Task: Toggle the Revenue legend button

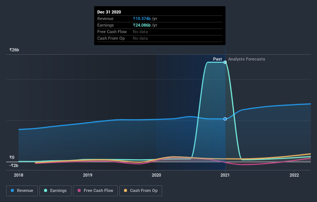Action: (x=22, y=191)
